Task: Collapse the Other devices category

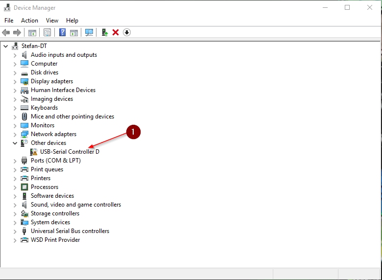Action: (x=15, y=143)
